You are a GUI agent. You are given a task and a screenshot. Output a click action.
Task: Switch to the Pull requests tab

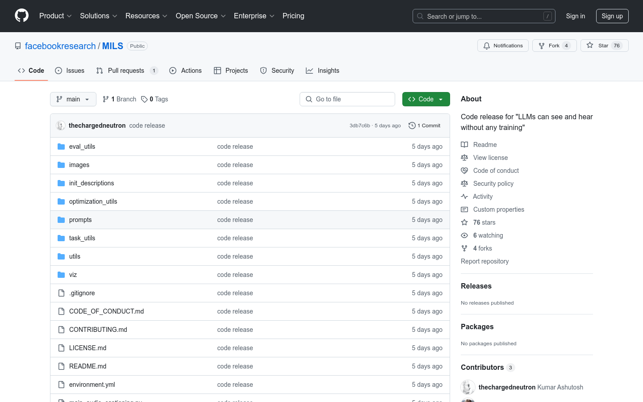click(127, 71)
